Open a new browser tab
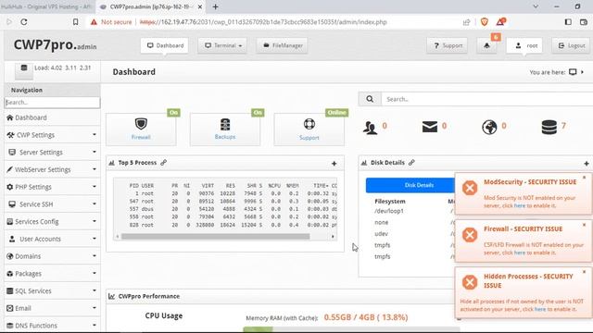The width and height of the screenshot is (593, 333). coord(215,6)
